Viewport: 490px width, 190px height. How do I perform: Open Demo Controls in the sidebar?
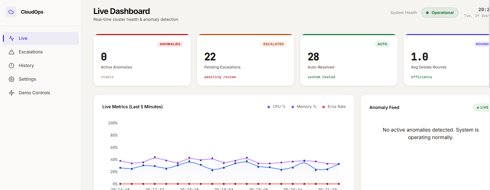click(x=41, y=93)
